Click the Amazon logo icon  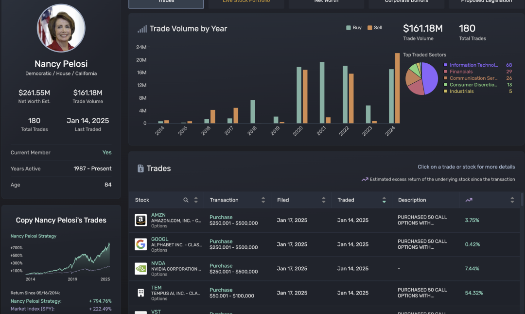click(140, 220)
